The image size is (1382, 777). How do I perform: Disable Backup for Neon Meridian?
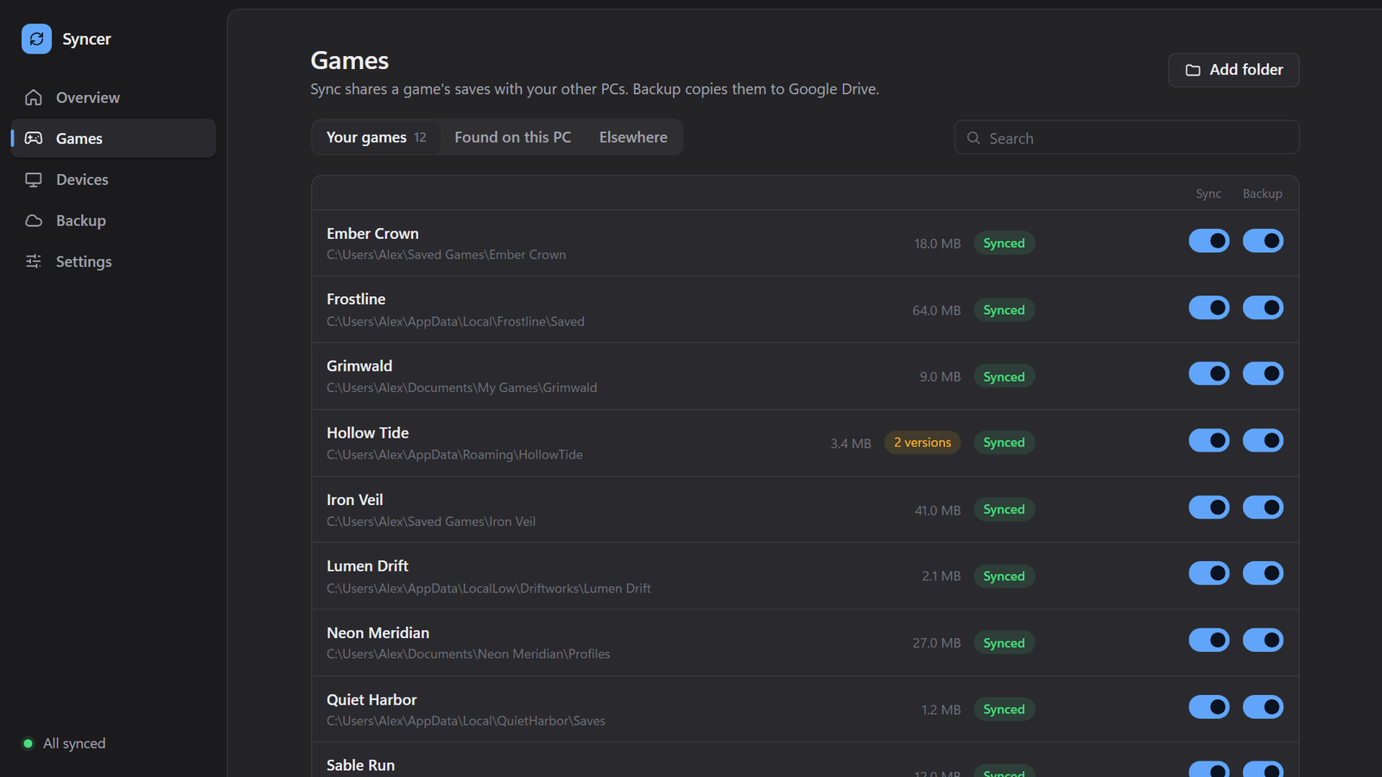(1263, 640)
